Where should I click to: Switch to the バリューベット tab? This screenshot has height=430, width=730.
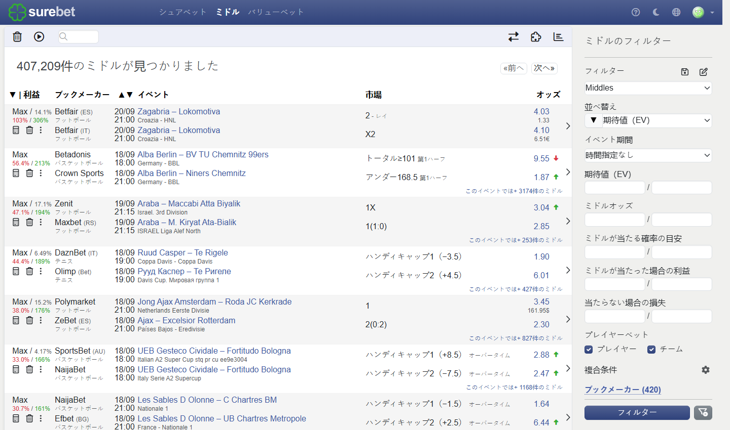pos(276,12)
